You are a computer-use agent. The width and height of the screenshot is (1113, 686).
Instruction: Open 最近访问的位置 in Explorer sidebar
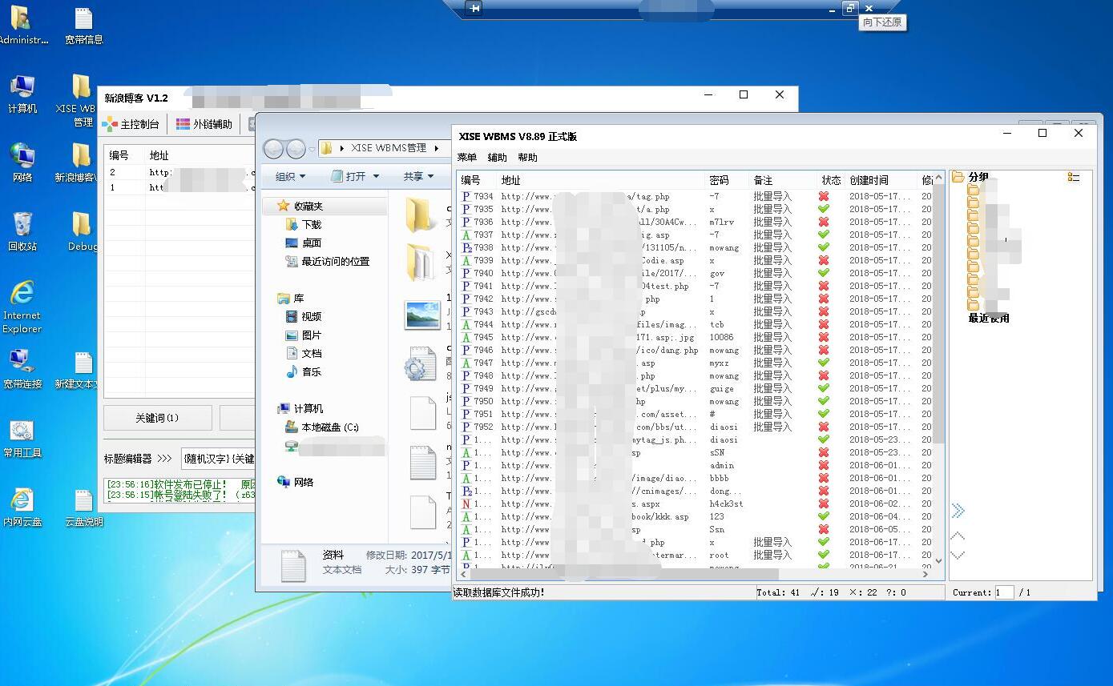point(328,261)
